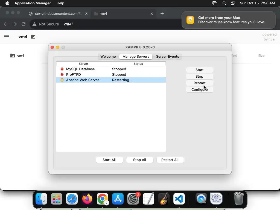Click the Start button
280x210 pixels.
pos(199,70)
